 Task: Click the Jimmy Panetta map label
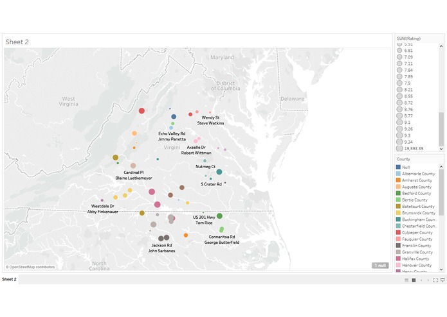point(172,139)
